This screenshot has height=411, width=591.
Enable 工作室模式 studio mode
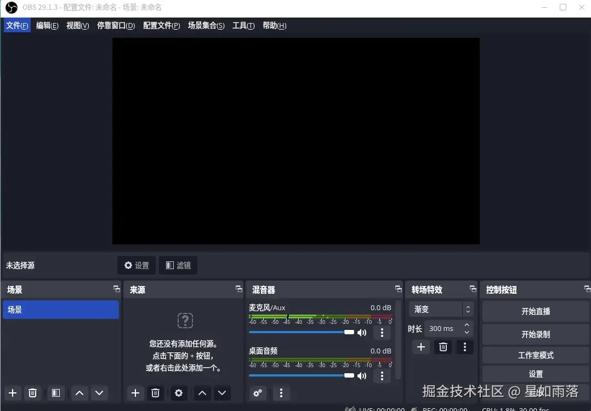click(535, 355)
